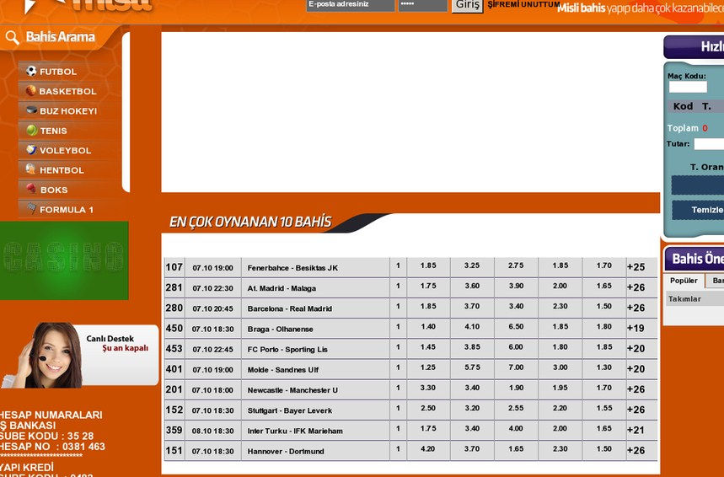Select odds 1.45 in FC Porto - Sporting row

pos(428,347)
